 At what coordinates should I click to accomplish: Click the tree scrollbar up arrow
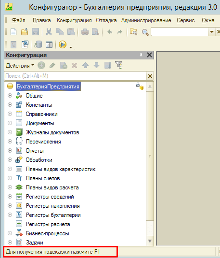150,86
